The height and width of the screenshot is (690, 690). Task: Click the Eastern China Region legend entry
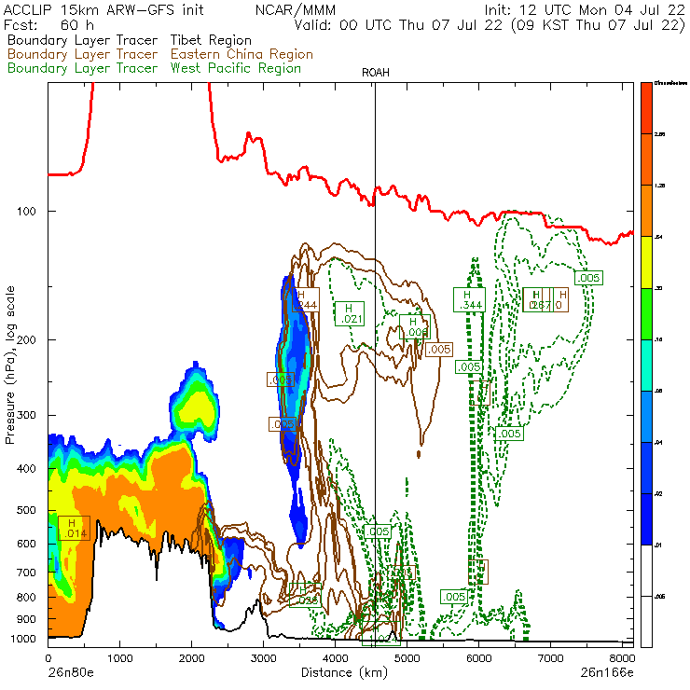click(x=159, y=54)
